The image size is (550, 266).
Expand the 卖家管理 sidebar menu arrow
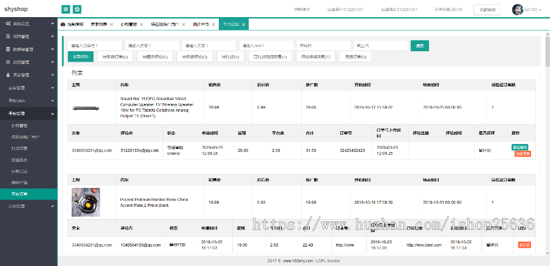click(x=53, y=88)
